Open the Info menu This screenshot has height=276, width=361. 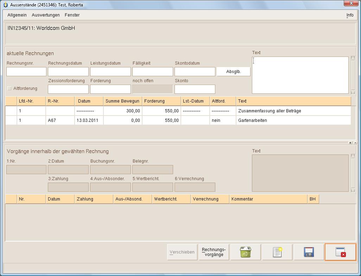click(x=350, y=15)
